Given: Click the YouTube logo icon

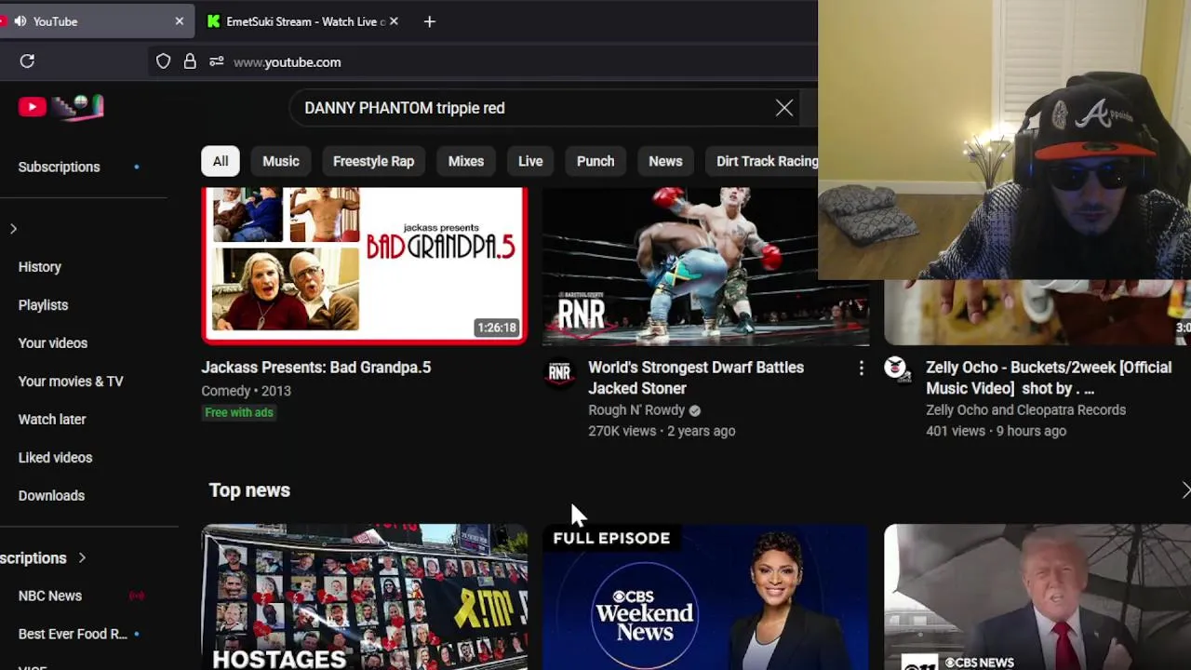Looking at the screenshot, I should point(32,107).
